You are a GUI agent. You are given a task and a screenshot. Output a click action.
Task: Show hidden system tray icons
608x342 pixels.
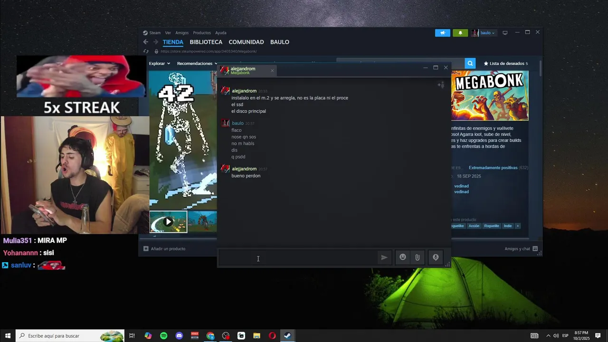coord(548,336)
